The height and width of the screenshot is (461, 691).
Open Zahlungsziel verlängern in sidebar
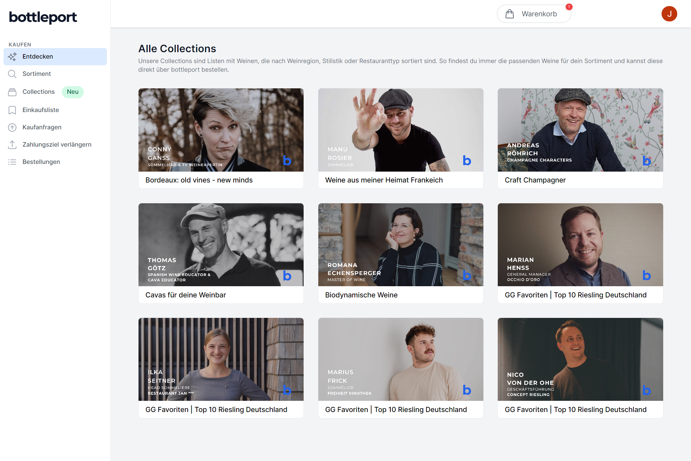pyautogui.click(x=55, y=145)
